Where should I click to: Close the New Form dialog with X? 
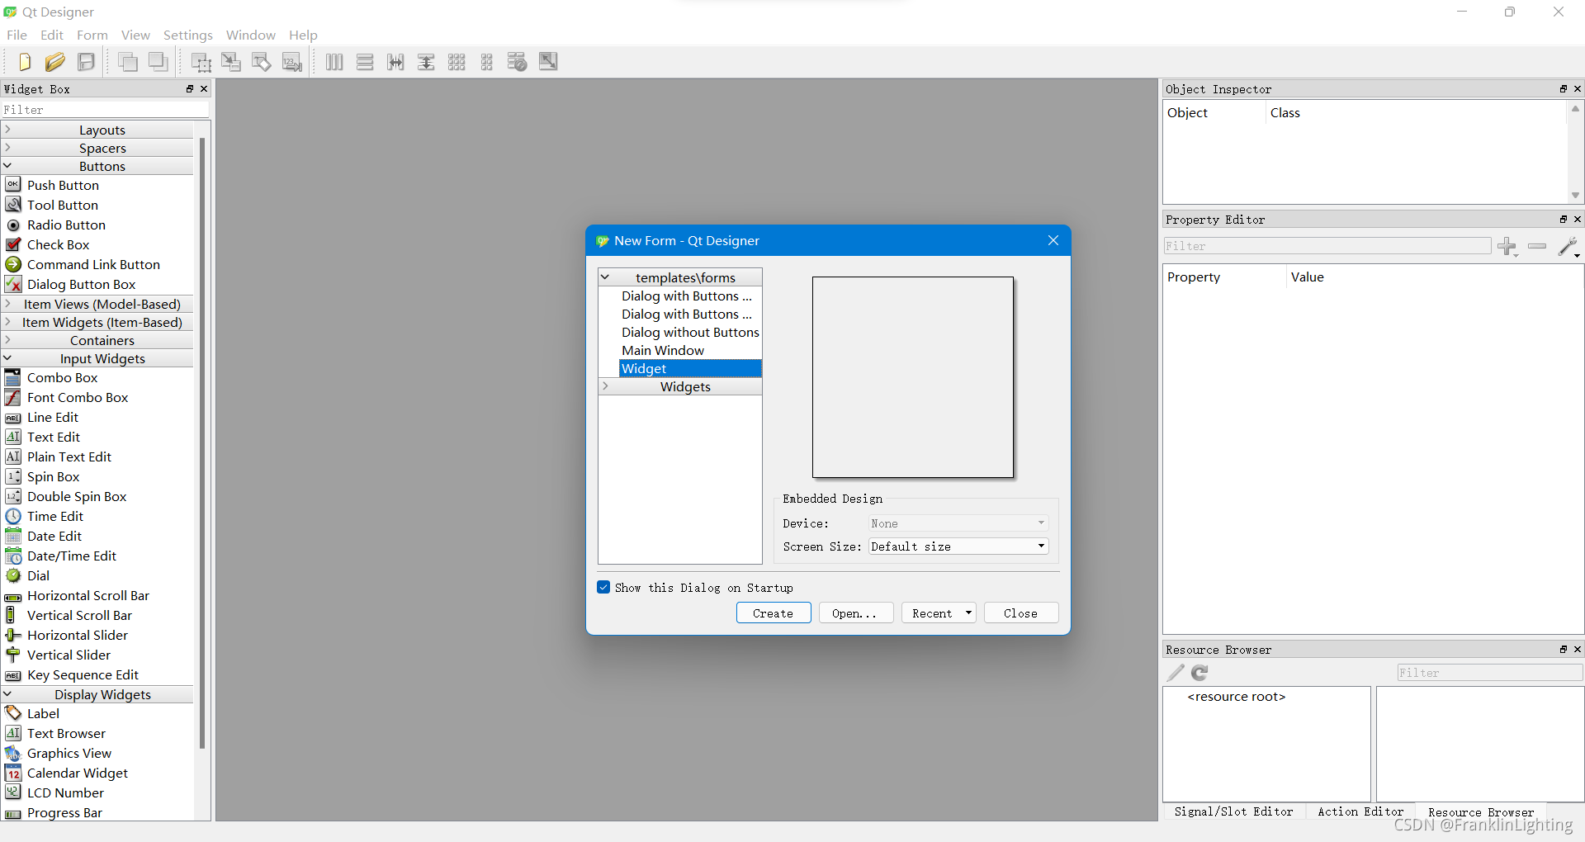coord(1053,240)
